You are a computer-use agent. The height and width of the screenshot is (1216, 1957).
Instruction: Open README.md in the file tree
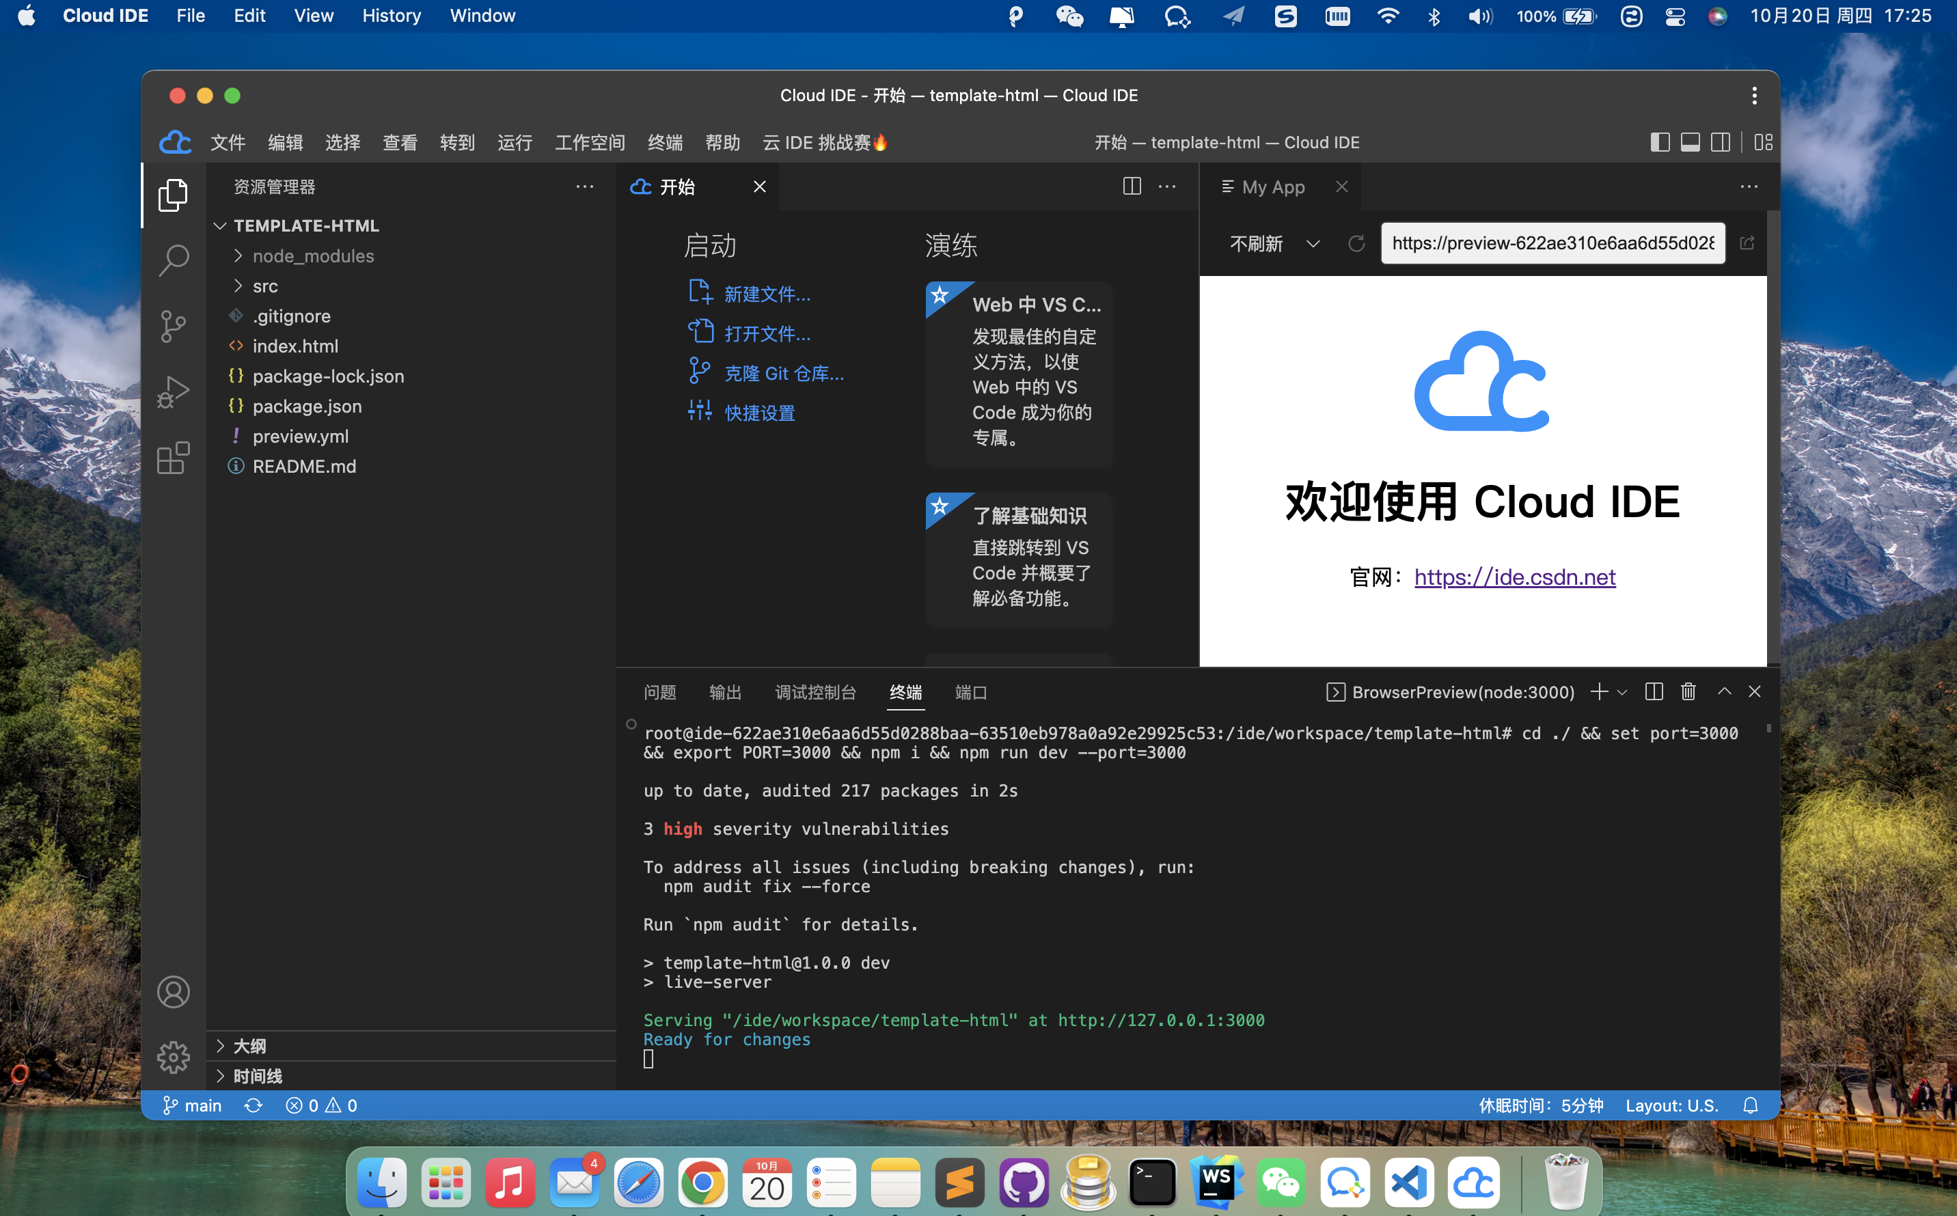pos(304,467)
